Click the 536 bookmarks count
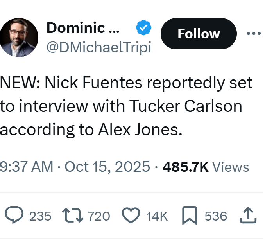Image resolution: width=265 pixels, height=248 pixels. click(216, 216)
